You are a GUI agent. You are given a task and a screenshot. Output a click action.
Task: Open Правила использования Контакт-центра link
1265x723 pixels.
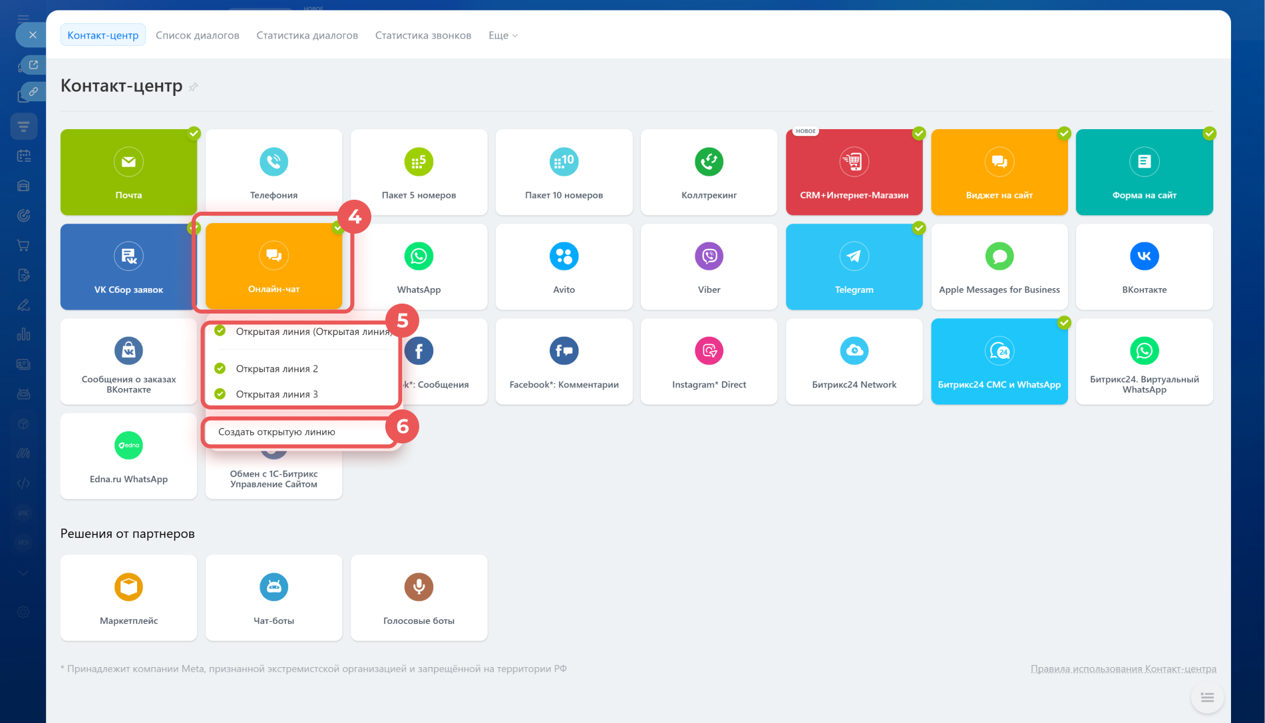[1123, 668]
